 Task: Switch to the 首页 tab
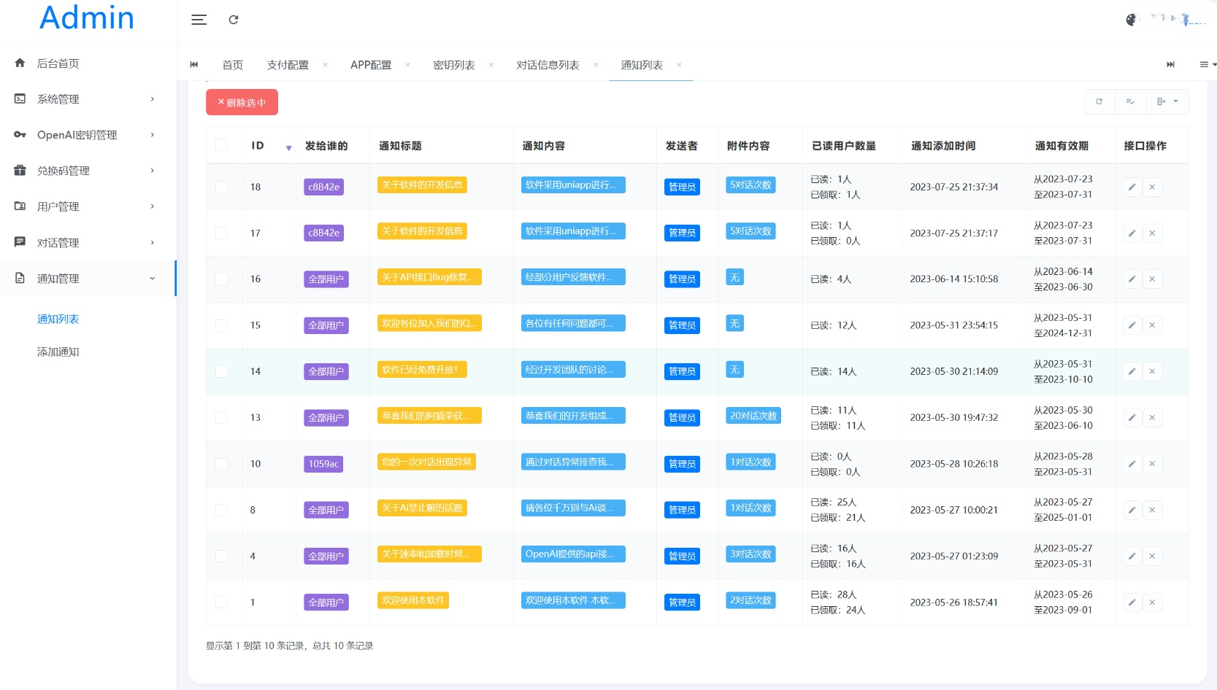tap(233, 65)
